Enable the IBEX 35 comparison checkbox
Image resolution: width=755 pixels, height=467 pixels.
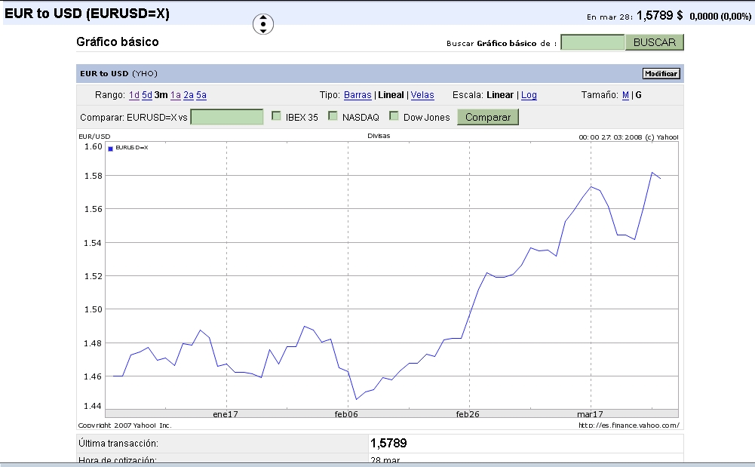tap(276, 116)
